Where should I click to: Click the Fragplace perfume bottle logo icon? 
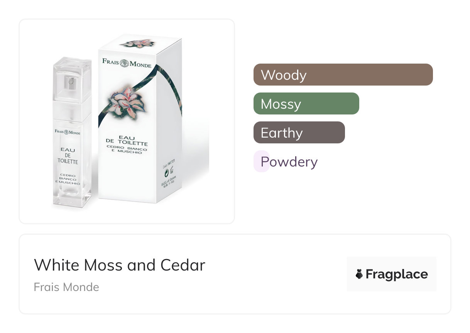(359, 274)
